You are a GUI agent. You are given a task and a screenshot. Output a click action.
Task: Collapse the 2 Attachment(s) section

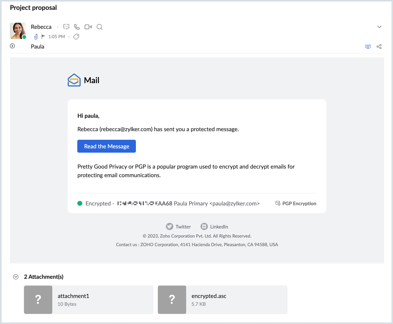16,277
